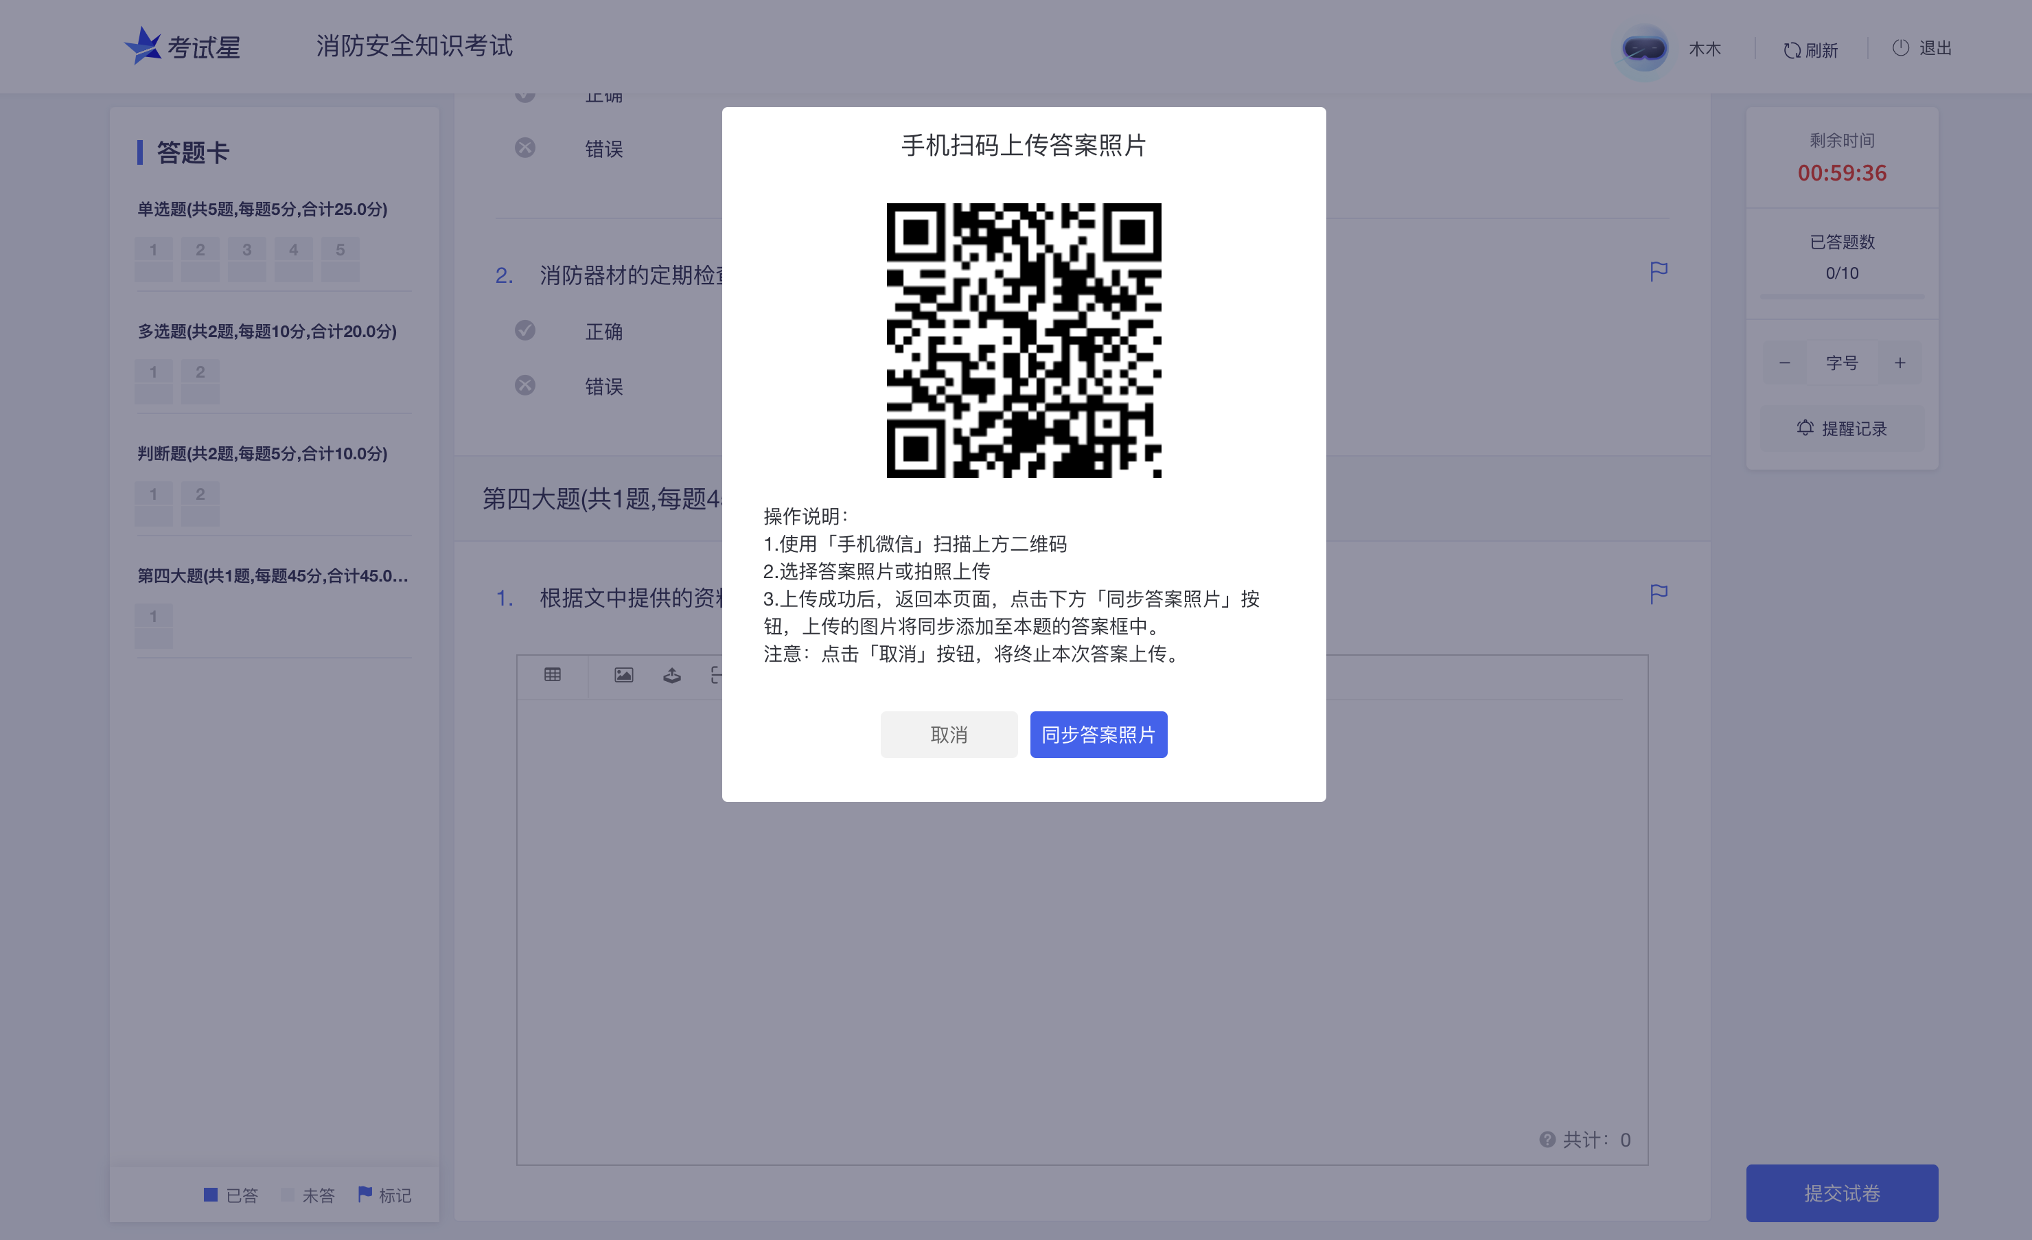Click the QR code image
This screenshot has width=2032, height=1240.
coord(1024,340)
